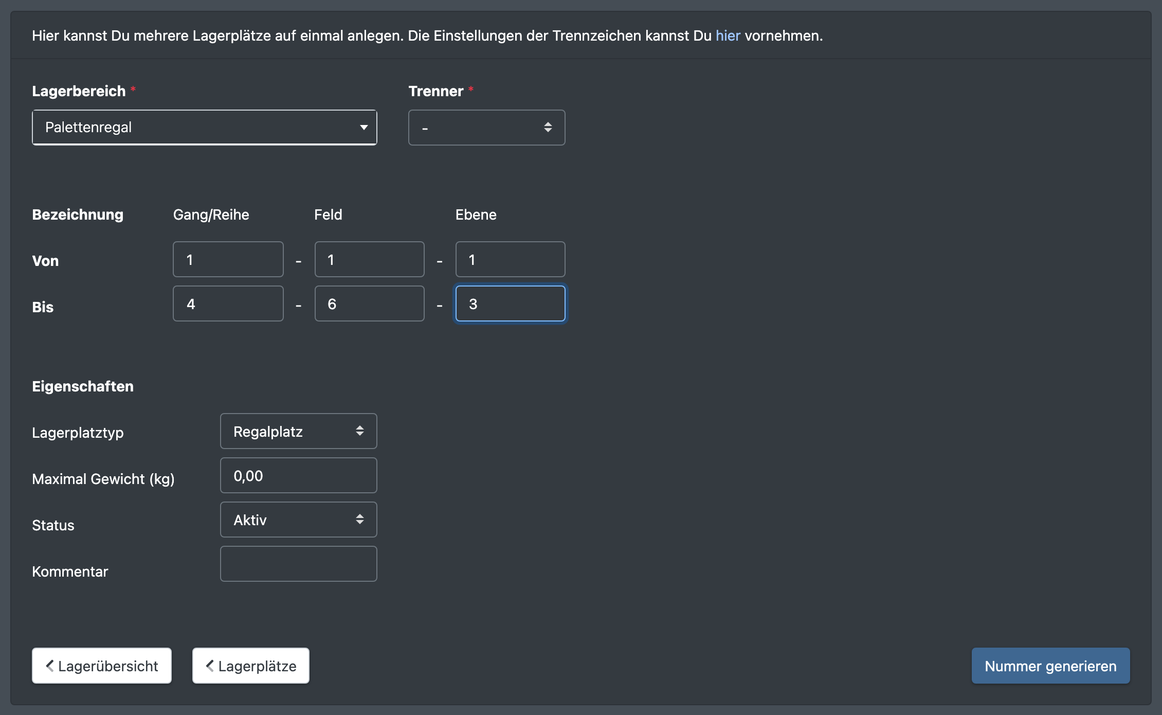Go back to Lagerplätze

(x=251, y=666)
